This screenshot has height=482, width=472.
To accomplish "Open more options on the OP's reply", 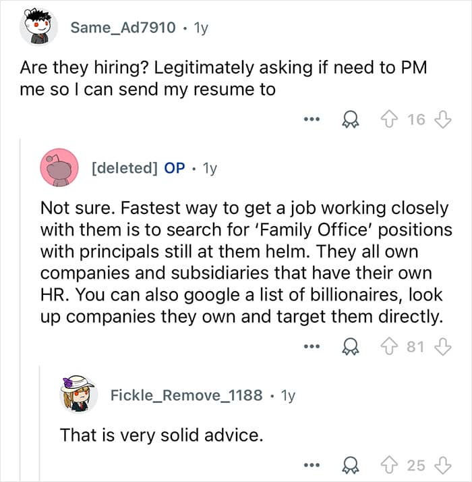I will pyautogui.click(x=309, y=348).
